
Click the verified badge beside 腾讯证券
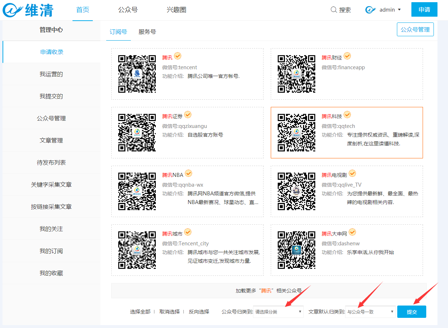tap(188, 115)
